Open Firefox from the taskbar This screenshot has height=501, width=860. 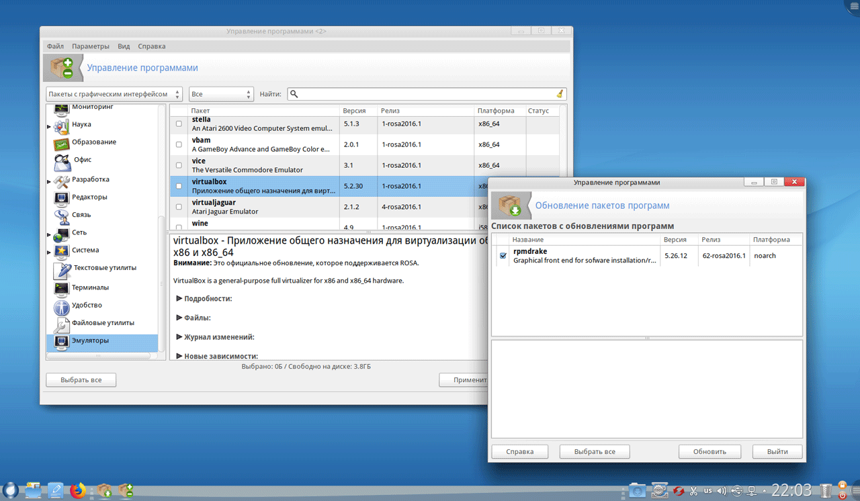click(79, 491)
